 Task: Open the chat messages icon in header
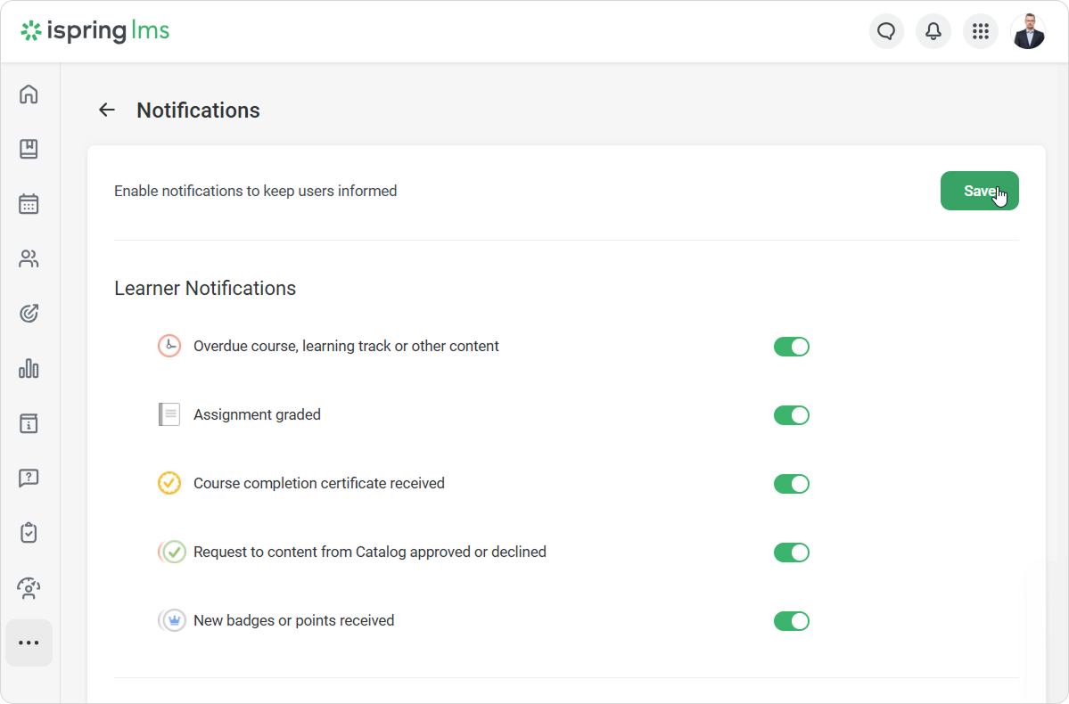(886, 32)
